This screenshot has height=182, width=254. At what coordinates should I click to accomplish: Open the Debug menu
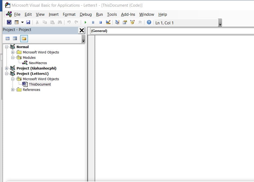[x=86, y=14]
